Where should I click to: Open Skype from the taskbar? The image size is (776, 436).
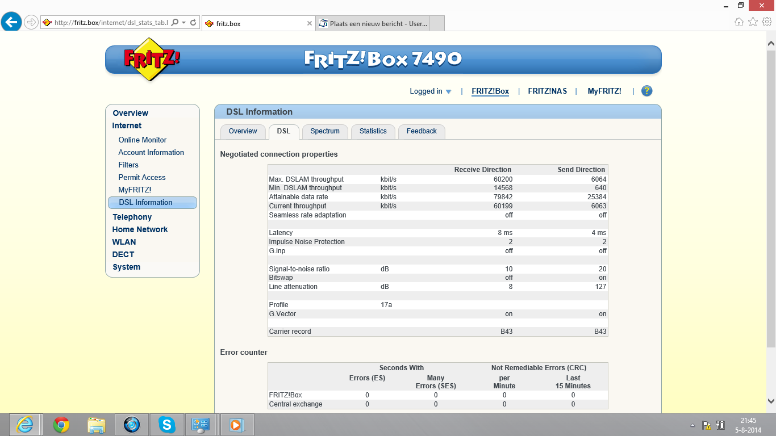(x=166, y=424)
